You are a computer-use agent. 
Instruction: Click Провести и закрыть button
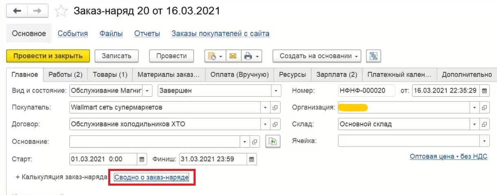[x=48, y=56]
